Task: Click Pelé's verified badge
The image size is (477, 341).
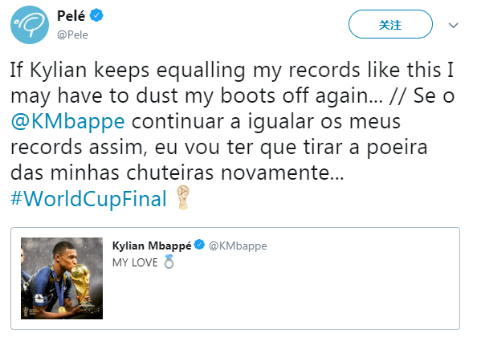Action: (x=96, y=15)
